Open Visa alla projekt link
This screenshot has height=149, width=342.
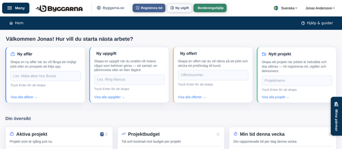point(275,97)
